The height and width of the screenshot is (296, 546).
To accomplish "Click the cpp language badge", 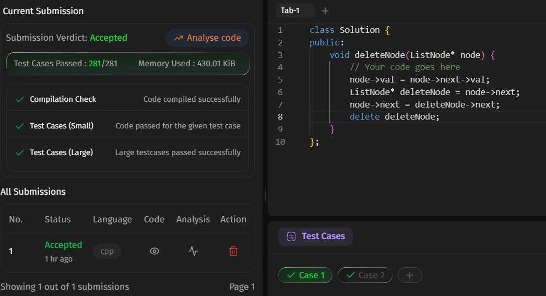I will click(107, 252).
